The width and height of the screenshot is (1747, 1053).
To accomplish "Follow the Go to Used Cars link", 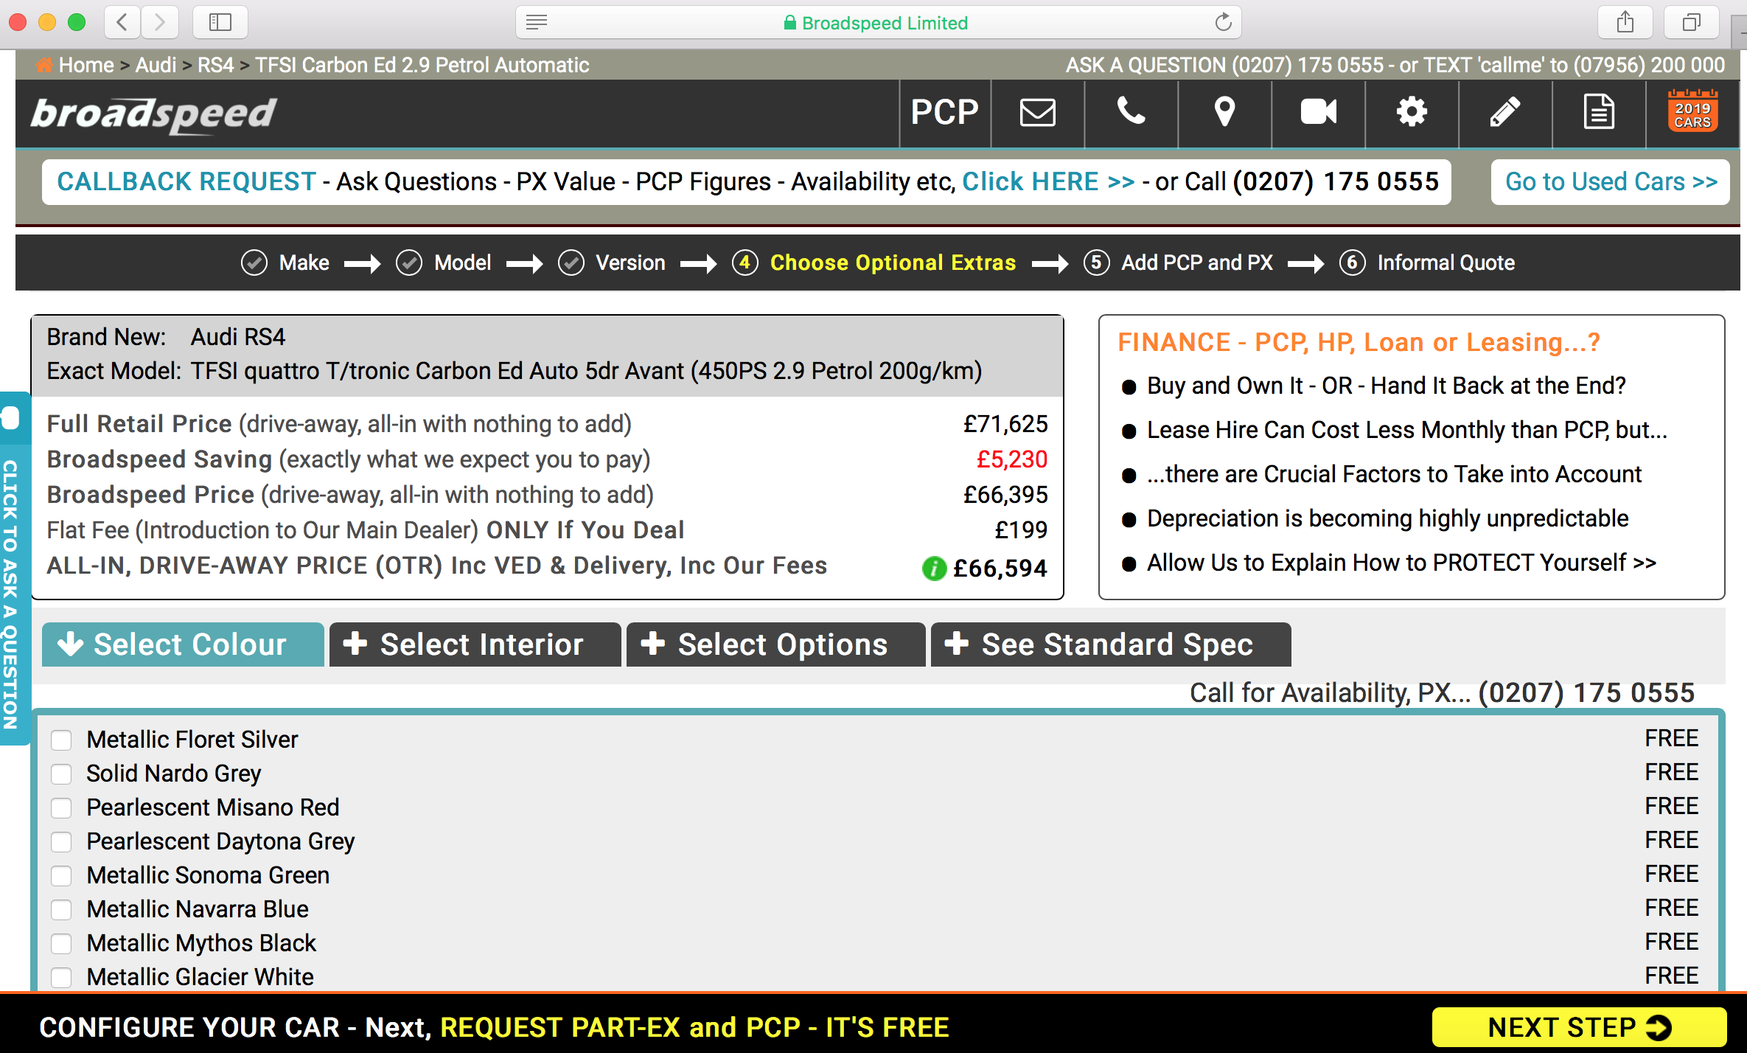I will [x=1610, y=182].
